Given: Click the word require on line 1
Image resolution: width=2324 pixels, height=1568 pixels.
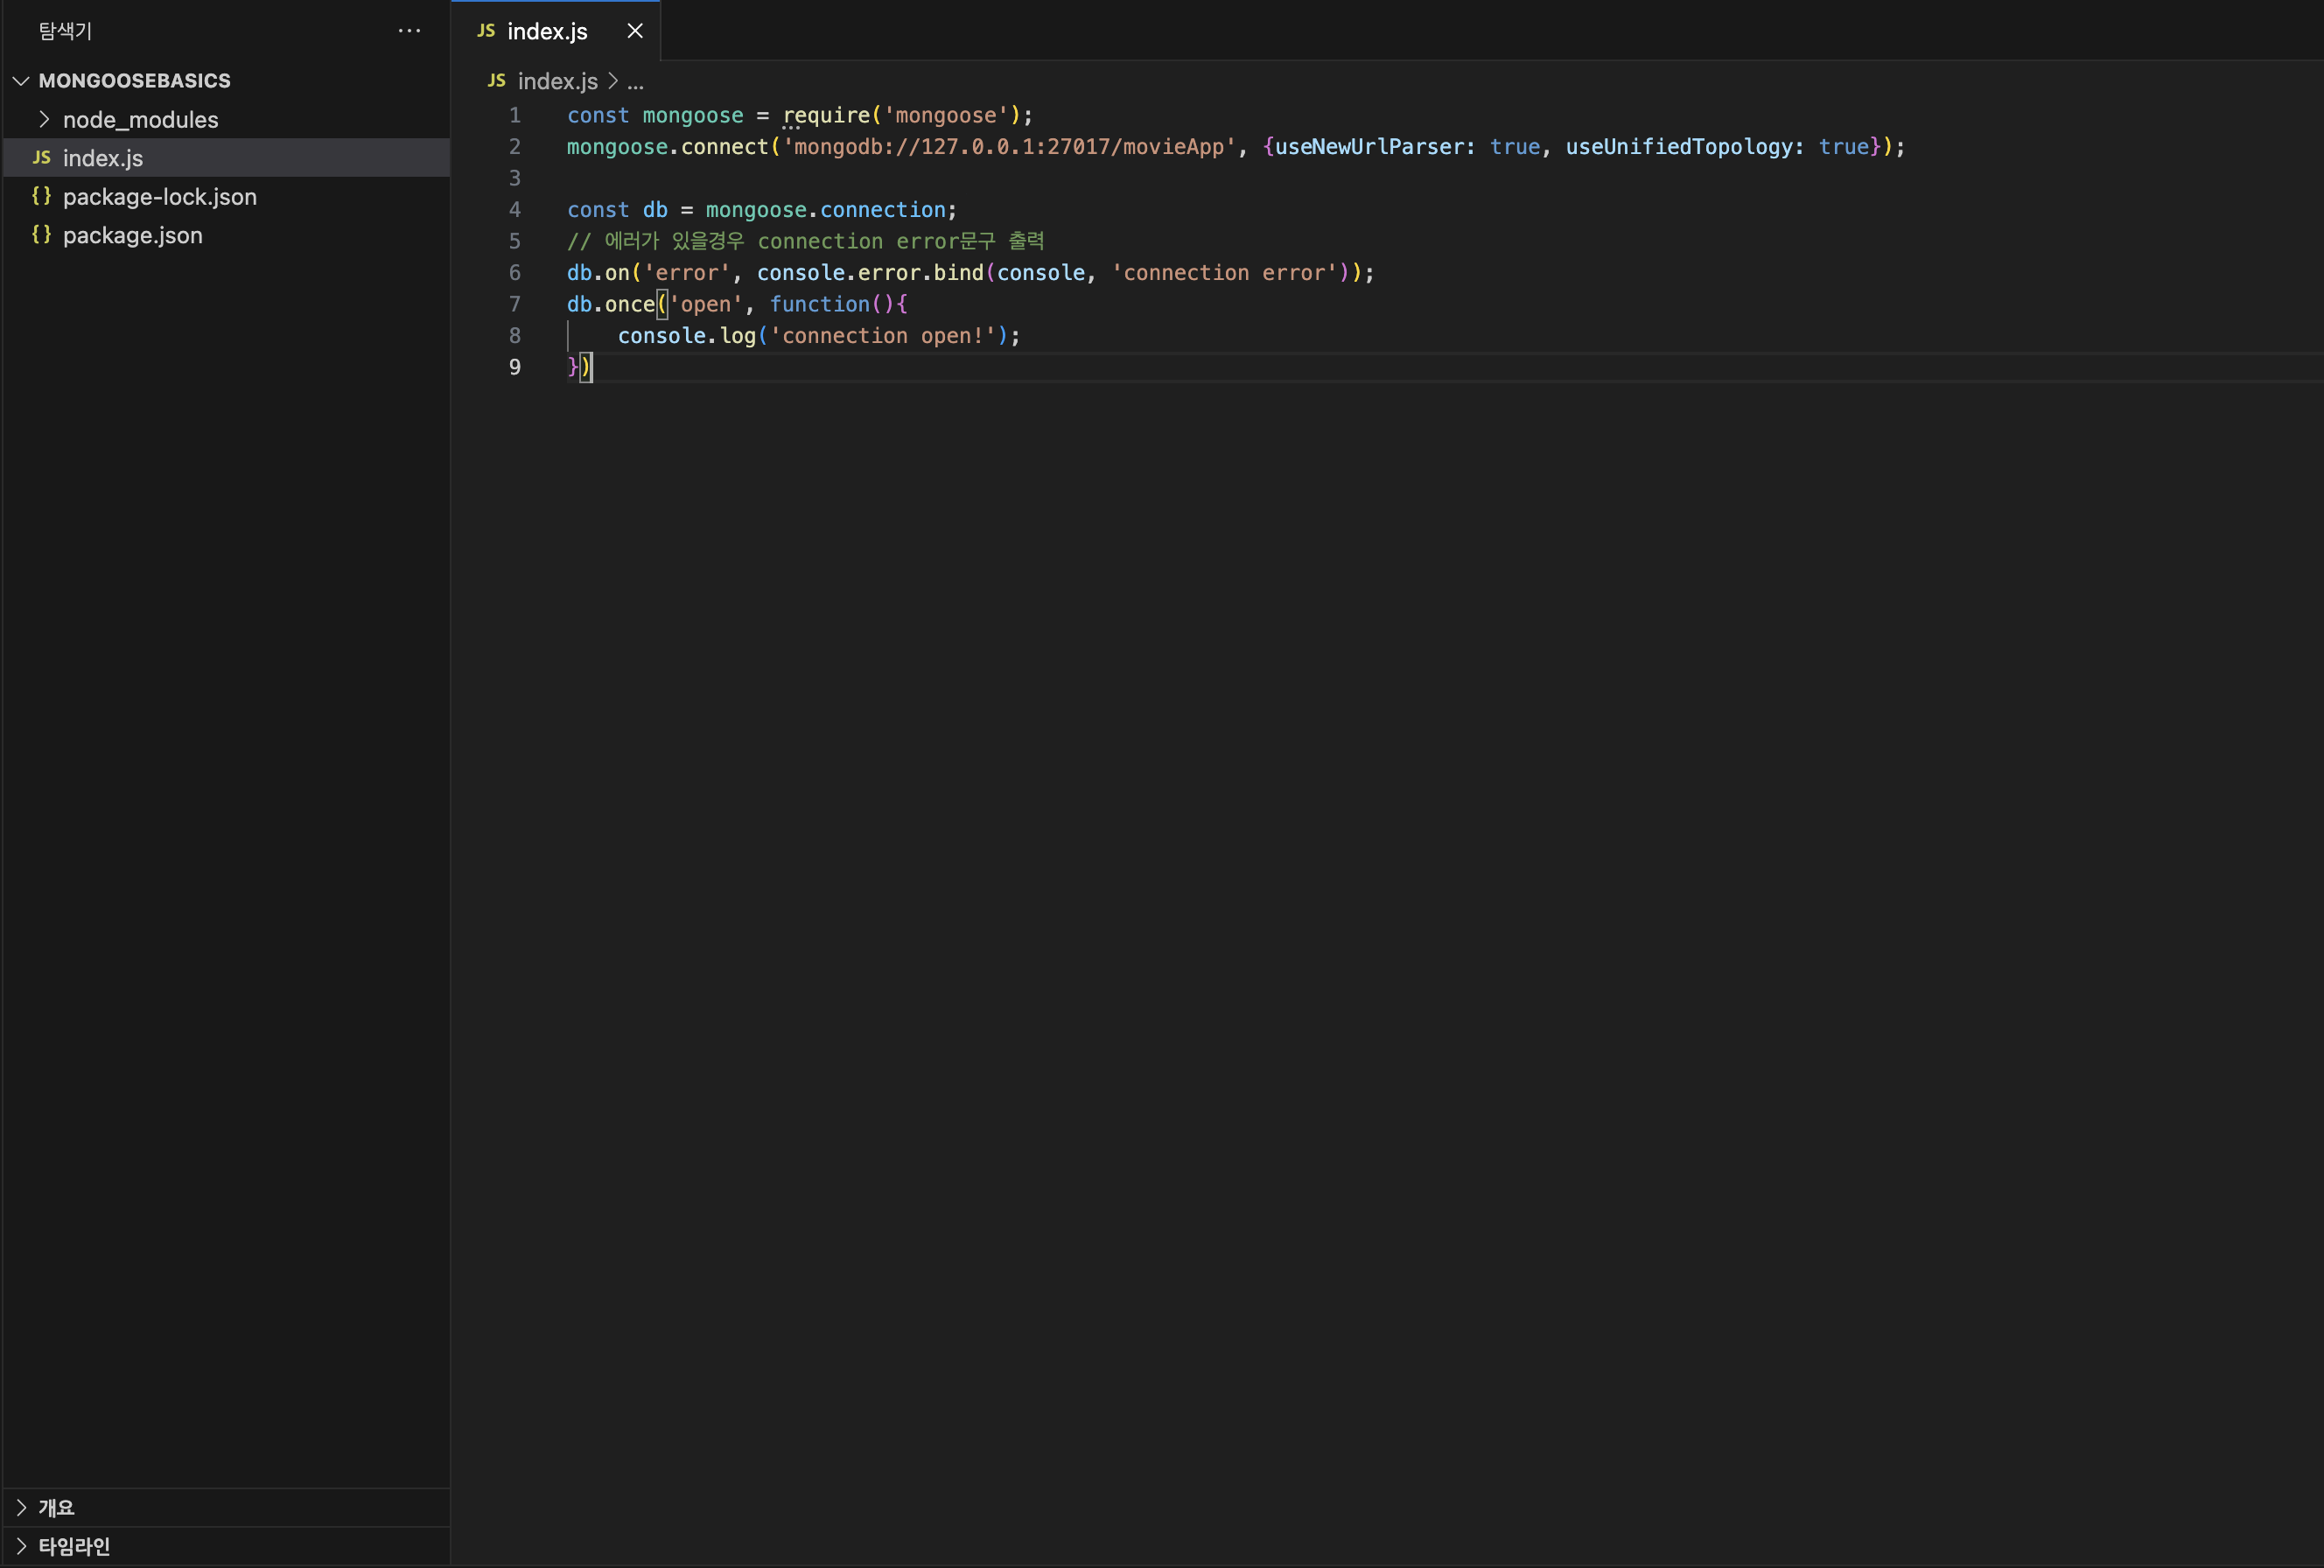Looking at the screenshot, I should point(826,116).
